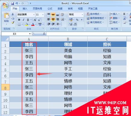Expand 套用表格格式 table styles menu
Viewport: 131px width, 116px height.
(x=96, y=18)
